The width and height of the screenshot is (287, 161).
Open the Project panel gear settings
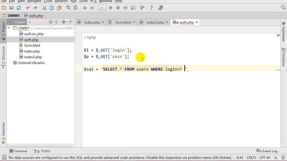[x=64, y=22]
